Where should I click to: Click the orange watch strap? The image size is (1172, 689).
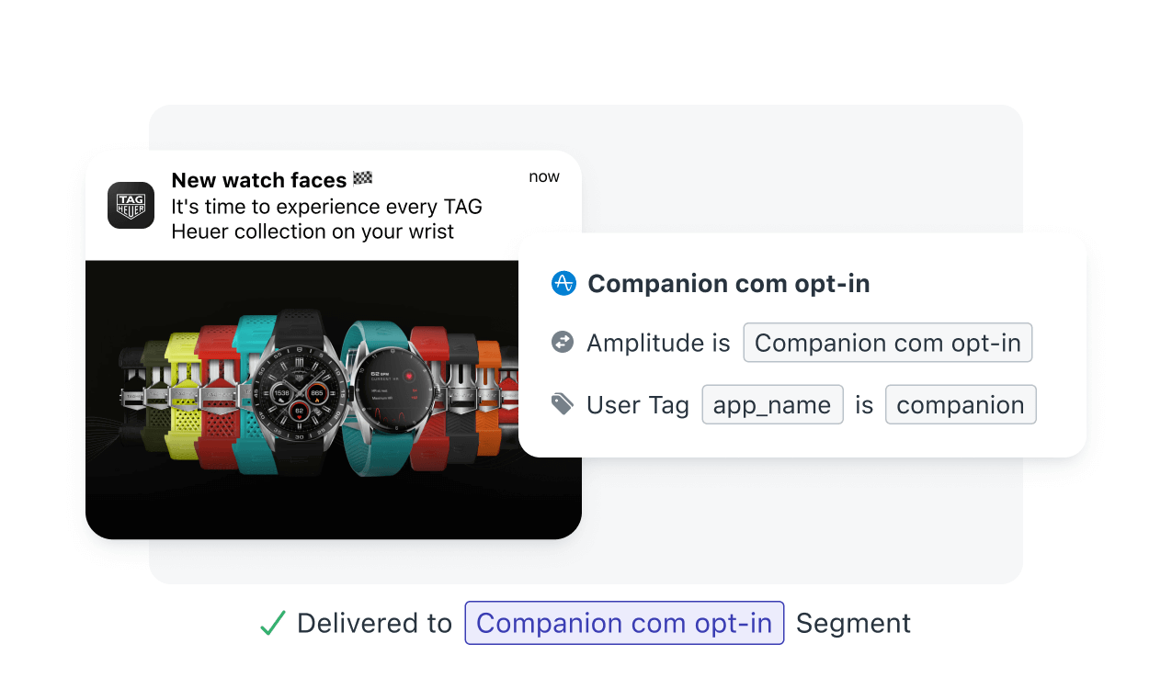pyautogui.click(x=489, y=393)
